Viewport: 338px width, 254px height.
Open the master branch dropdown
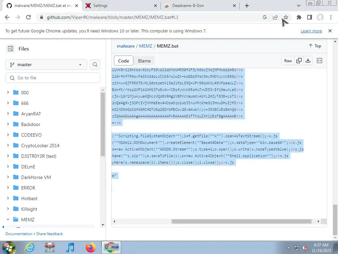[x=46, y=64]
